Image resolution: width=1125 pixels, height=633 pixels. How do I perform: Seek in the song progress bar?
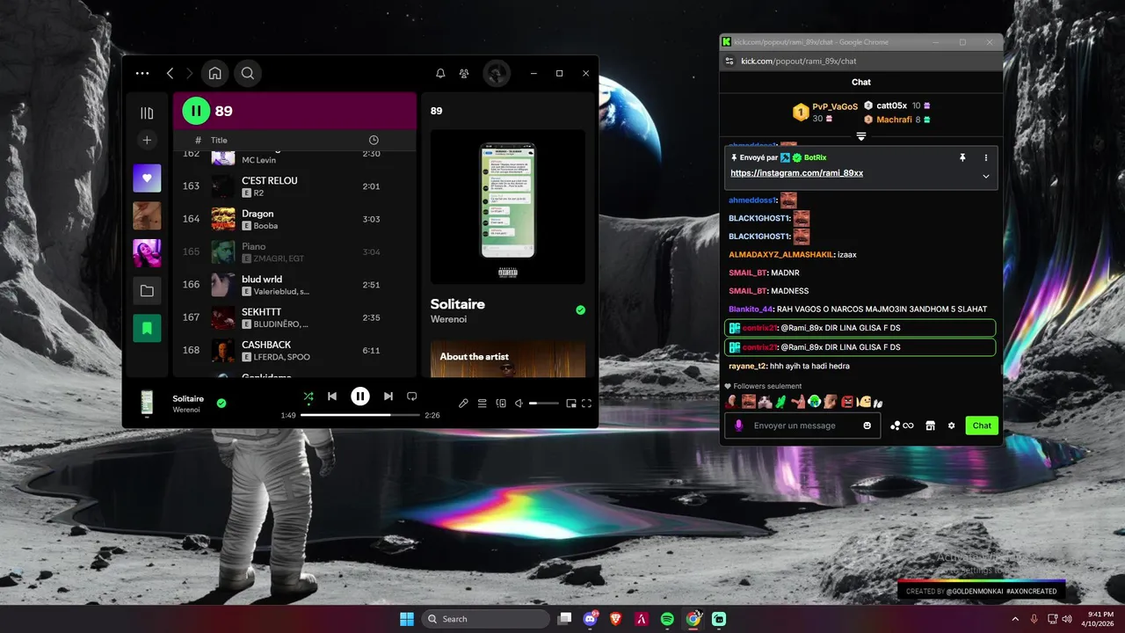[360, 415]
